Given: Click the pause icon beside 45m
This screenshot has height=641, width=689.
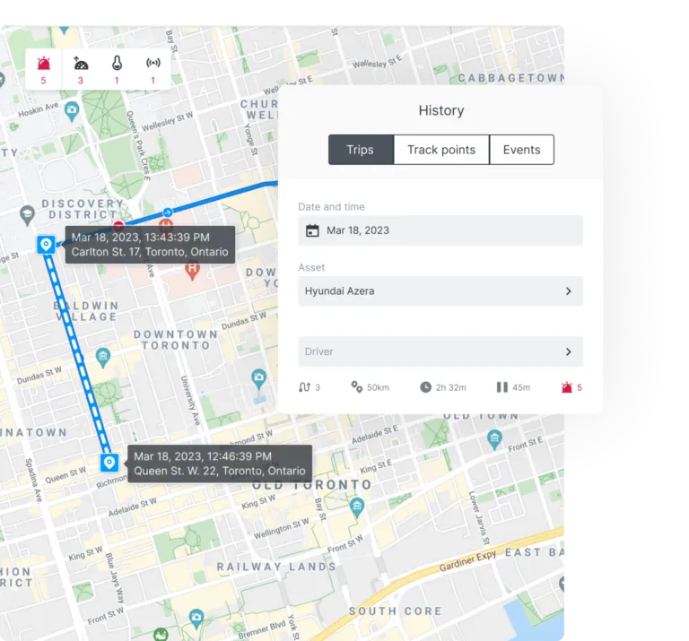Looking at the screenshot, I should click(x=501, y=386).
